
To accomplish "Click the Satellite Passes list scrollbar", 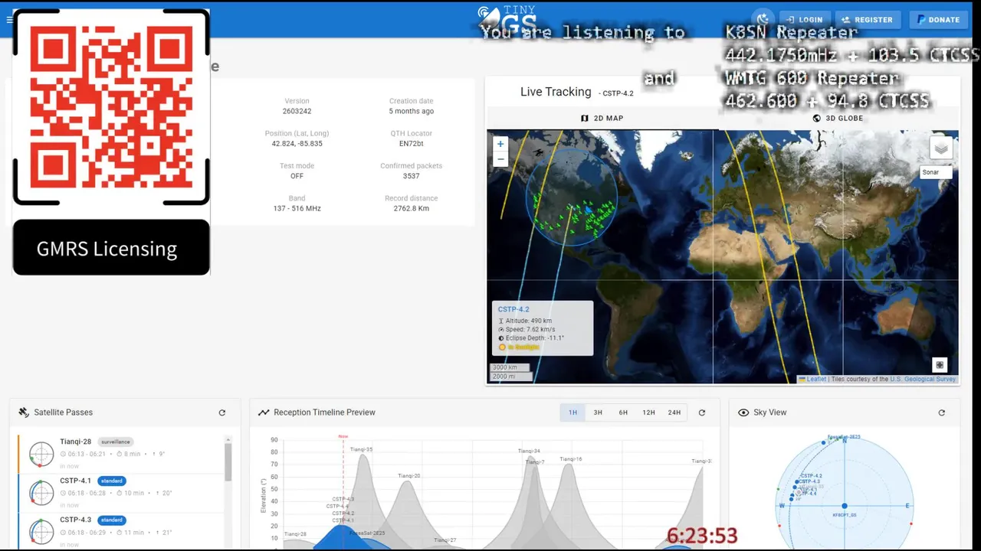I will tap(228, 461).
